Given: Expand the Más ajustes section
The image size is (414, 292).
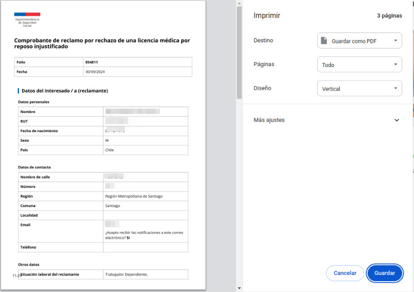Looking at the screenshot, I should (326, 120).
